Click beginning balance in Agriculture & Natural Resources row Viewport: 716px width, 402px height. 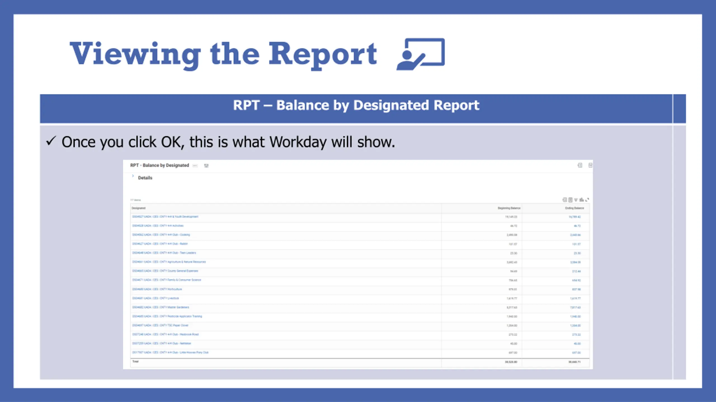[512, 262]
